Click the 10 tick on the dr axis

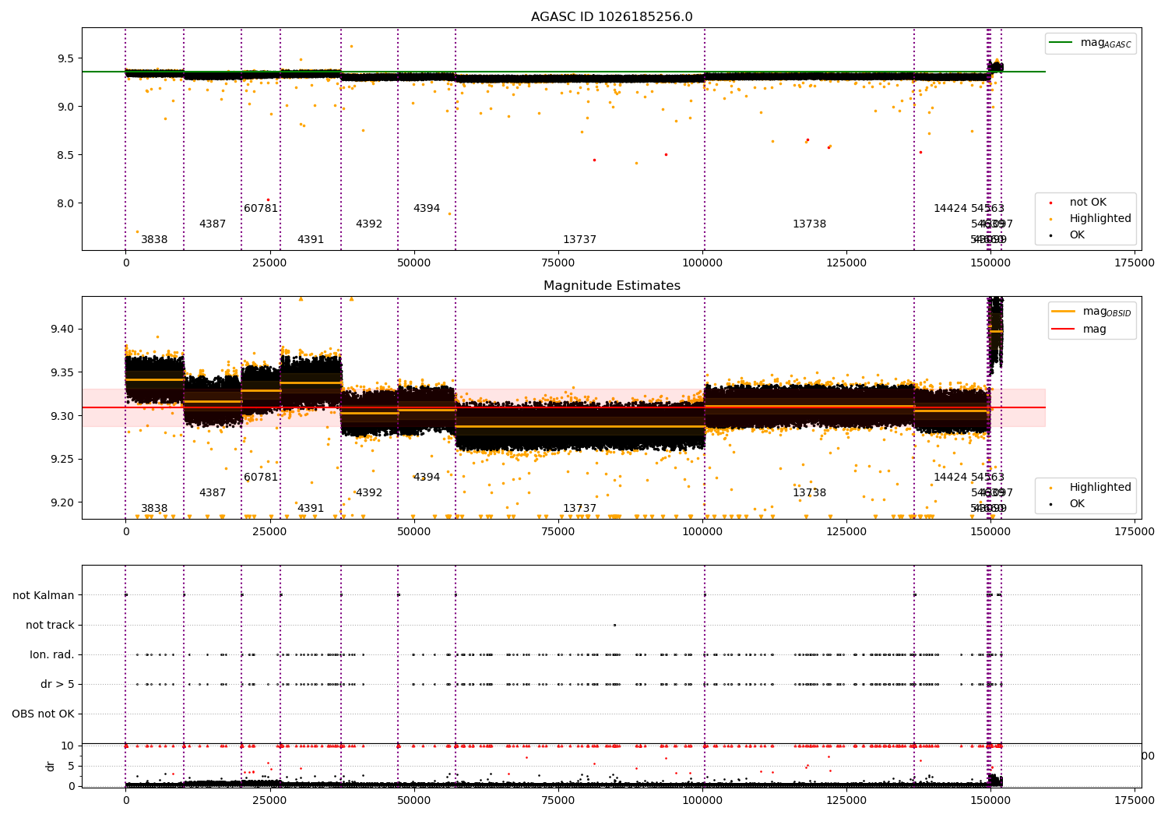(x=68, y=746)
